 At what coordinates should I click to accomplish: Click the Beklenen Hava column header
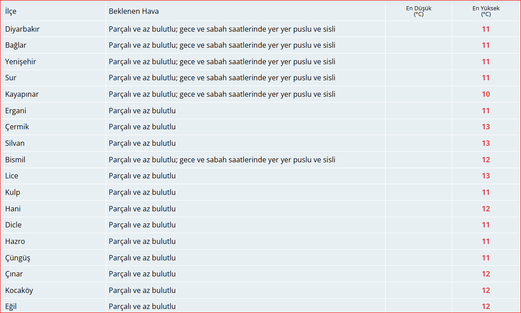click(134, 11)
